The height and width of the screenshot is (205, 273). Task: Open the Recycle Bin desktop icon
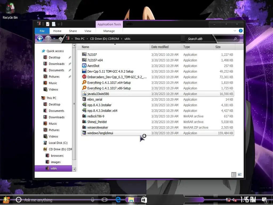pyautogui.click(x=10, y=11)
